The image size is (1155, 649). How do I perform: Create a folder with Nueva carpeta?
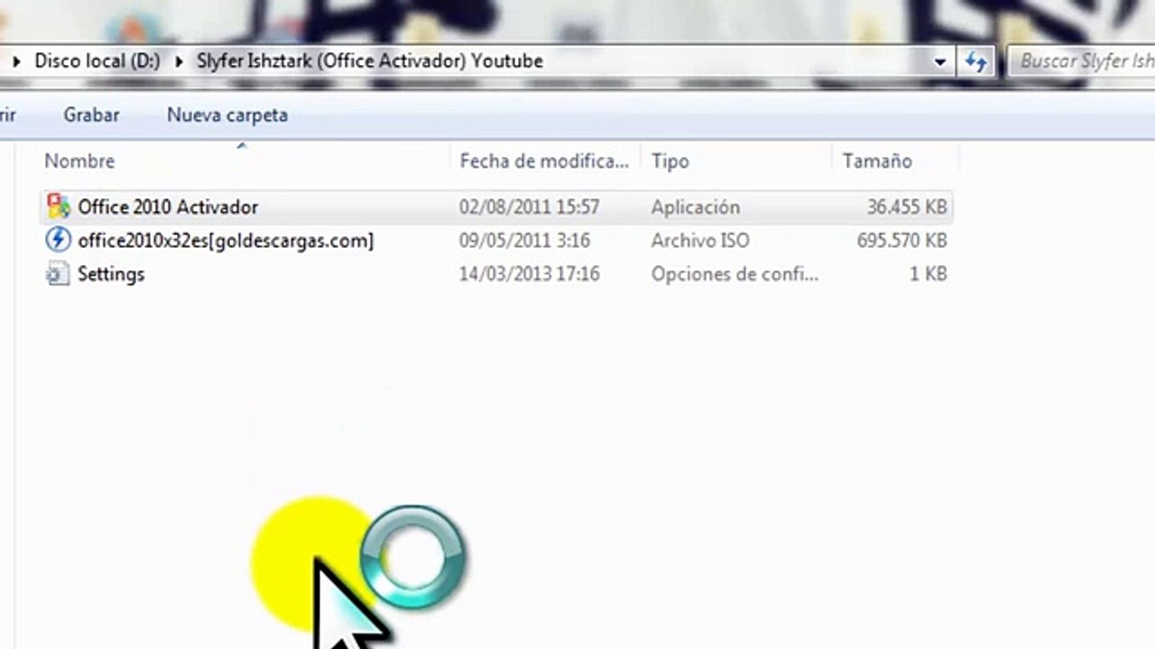coord(227,115)
